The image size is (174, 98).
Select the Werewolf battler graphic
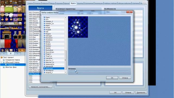(x=54, y=66)
